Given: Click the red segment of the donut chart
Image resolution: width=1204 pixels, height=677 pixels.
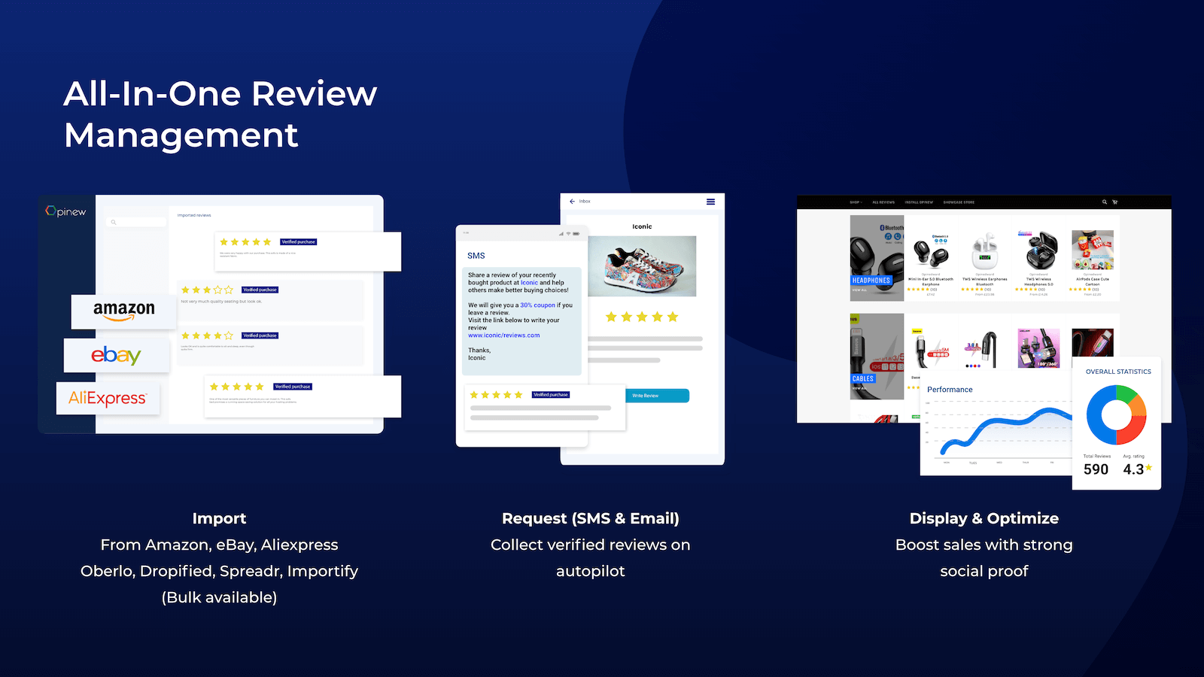Looking at the screenshot, I should tap(1133, 431).
